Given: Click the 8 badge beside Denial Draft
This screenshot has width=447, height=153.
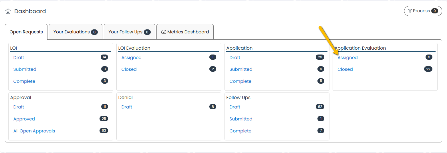Looking at the screenshot, I should click(213, 107).
